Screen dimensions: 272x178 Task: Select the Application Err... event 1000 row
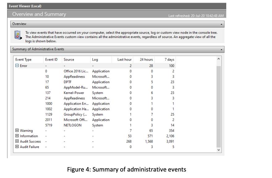[95, 104]
